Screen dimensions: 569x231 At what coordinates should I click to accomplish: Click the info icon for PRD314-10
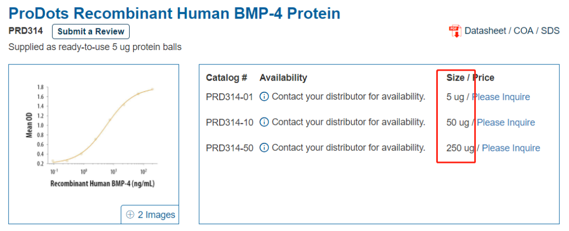click(x=264, y=122)
